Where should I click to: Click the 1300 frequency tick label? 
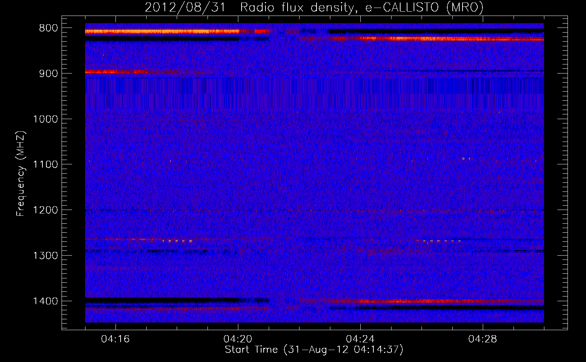[45, 256]
